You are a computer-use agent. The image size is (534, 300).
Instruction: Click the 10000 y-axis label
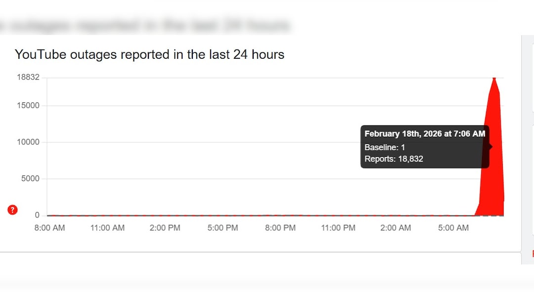coord(29,142)
